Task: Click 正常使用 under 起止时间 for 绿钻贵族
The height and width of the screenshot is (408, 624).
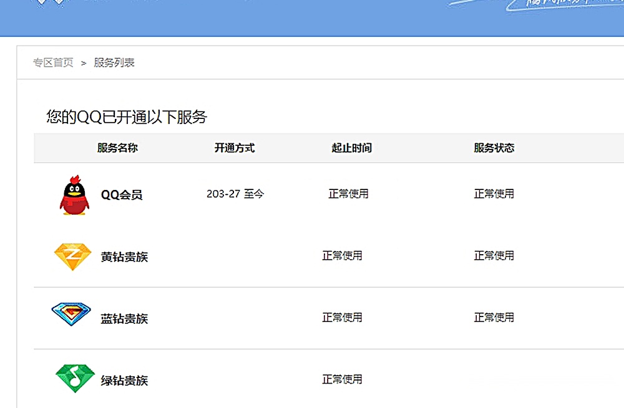Action: [x=342, y=379]
